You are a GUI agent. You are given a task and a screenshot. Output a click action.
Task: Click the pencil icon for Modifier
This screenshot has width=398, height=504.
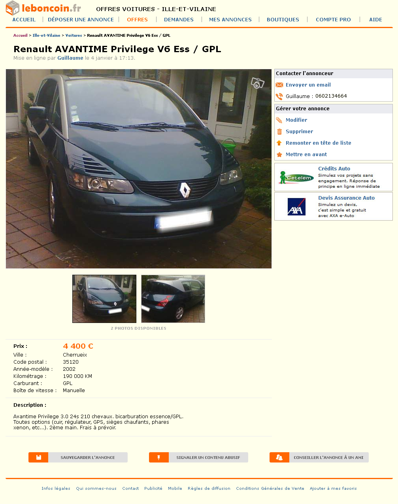(279, 120)
